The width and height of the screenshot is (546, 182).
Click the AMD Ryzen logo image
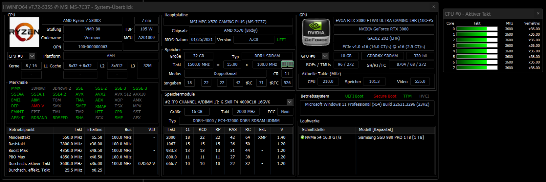pos(24,32)
